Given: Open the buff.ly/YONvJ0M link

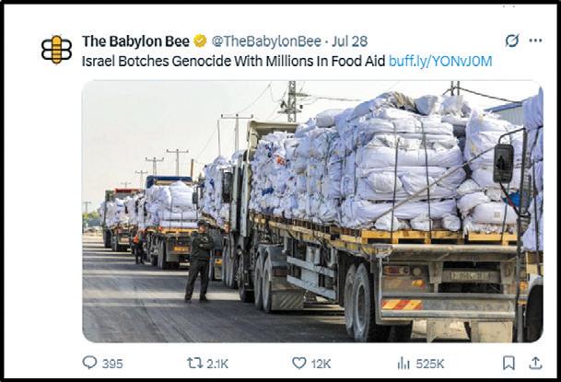Looking at the screenshot, I should pyautogui.click(x=440, y=61).
